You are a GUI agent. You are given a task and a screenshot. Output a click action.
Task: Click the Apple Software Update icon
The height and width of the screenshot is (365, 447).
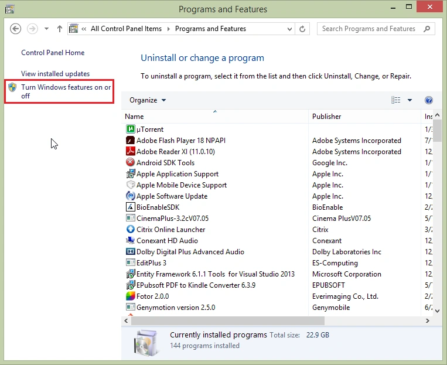130,196
